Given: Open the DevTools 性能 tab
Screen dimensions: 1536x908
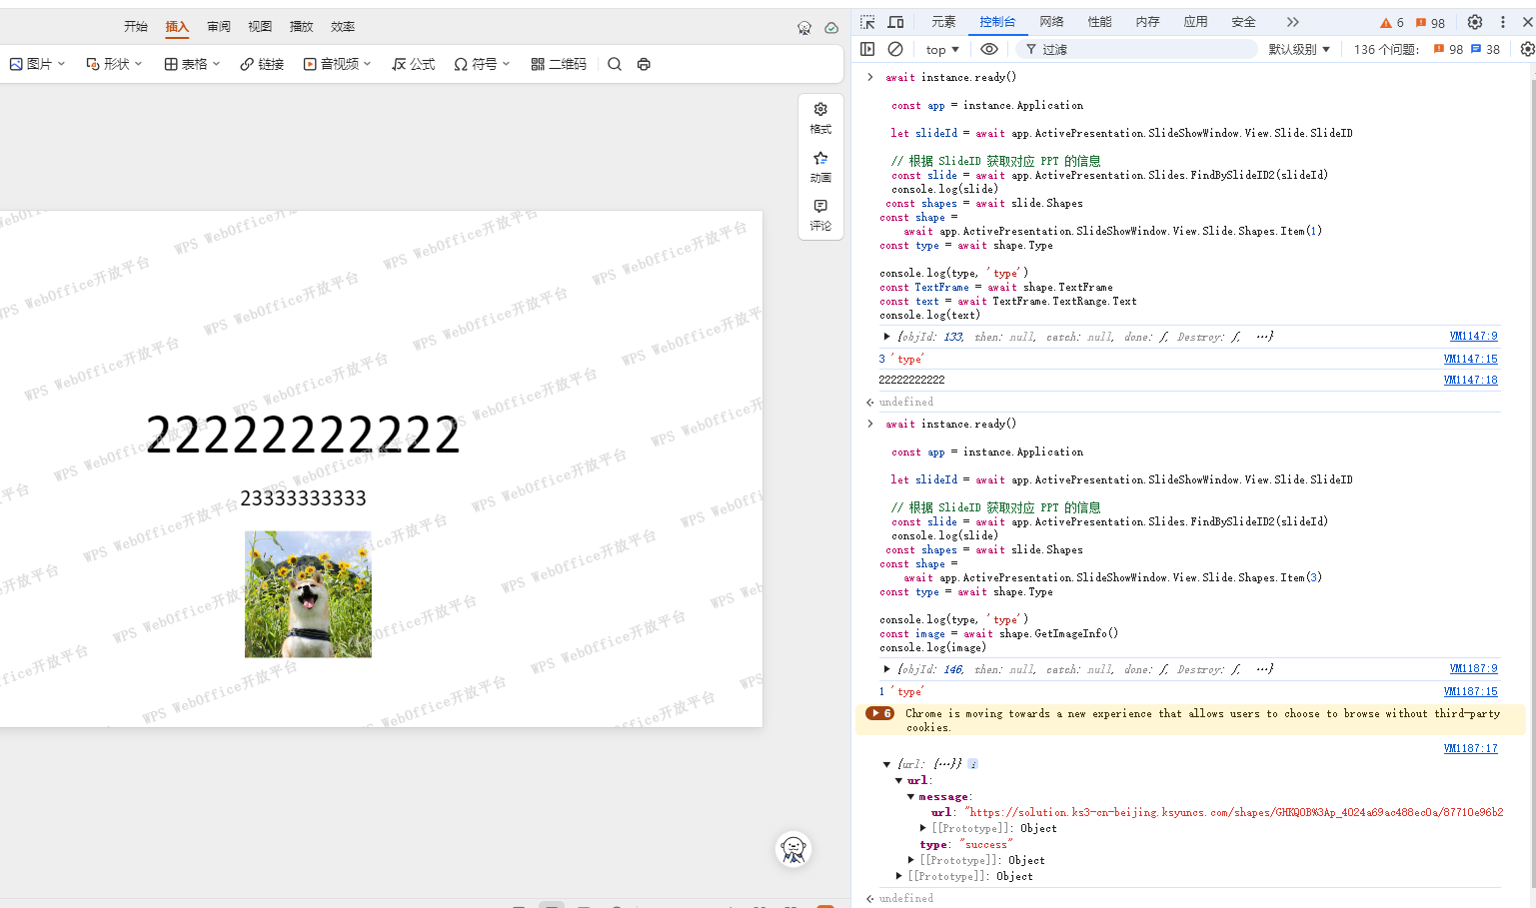Looking at the screenshot, I should (x=1099, y=22).
